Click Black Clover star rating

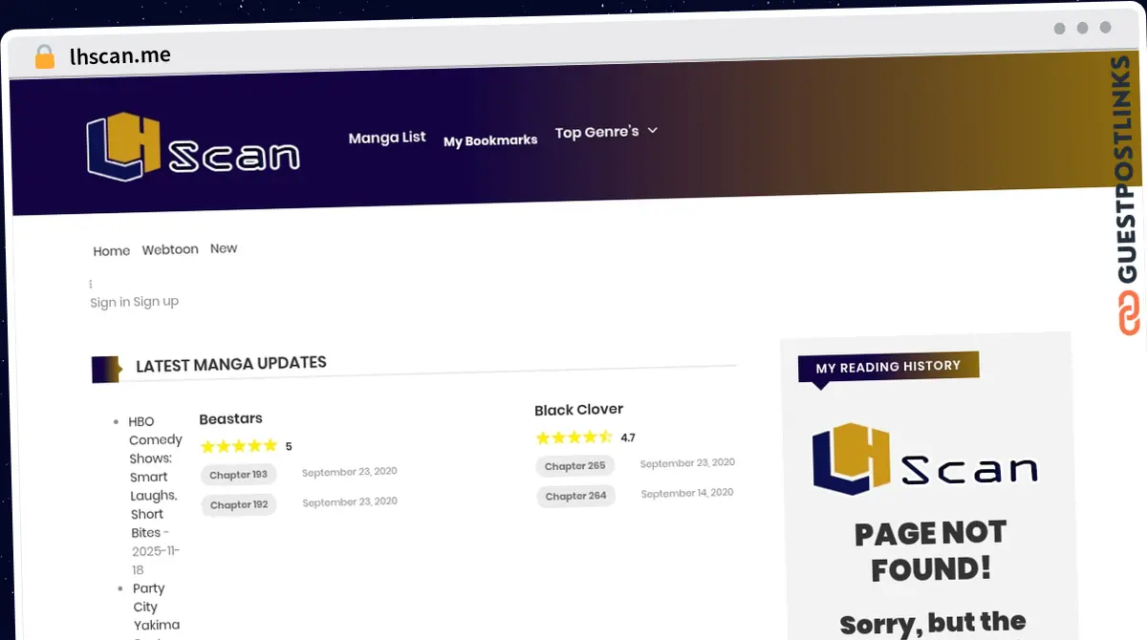coord(573,437)
